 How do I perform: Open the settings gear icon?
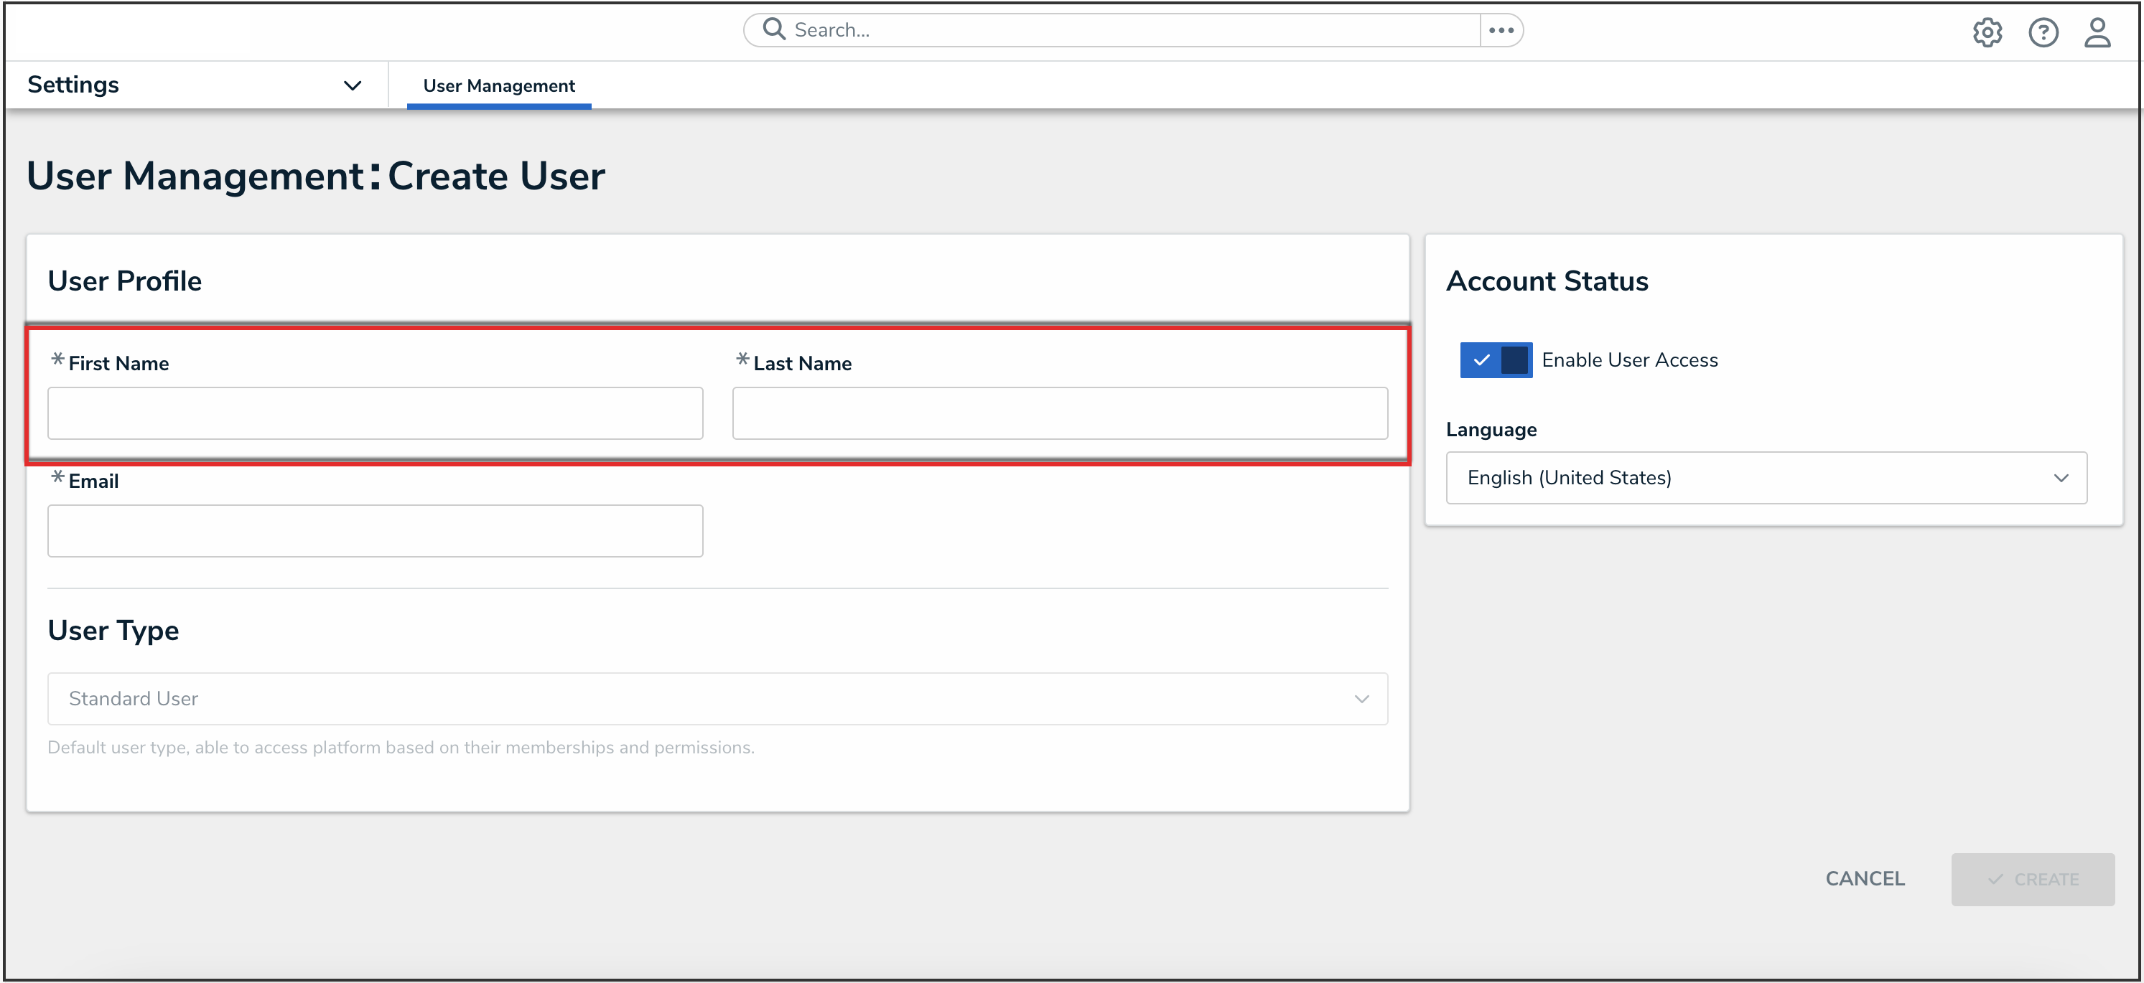point(1987,33)
